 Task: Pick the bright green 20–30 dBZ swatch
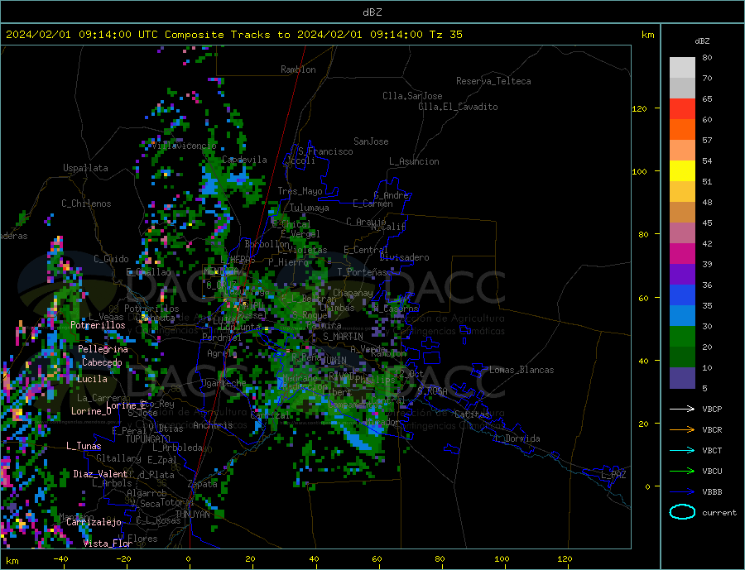tap(682, 337)
